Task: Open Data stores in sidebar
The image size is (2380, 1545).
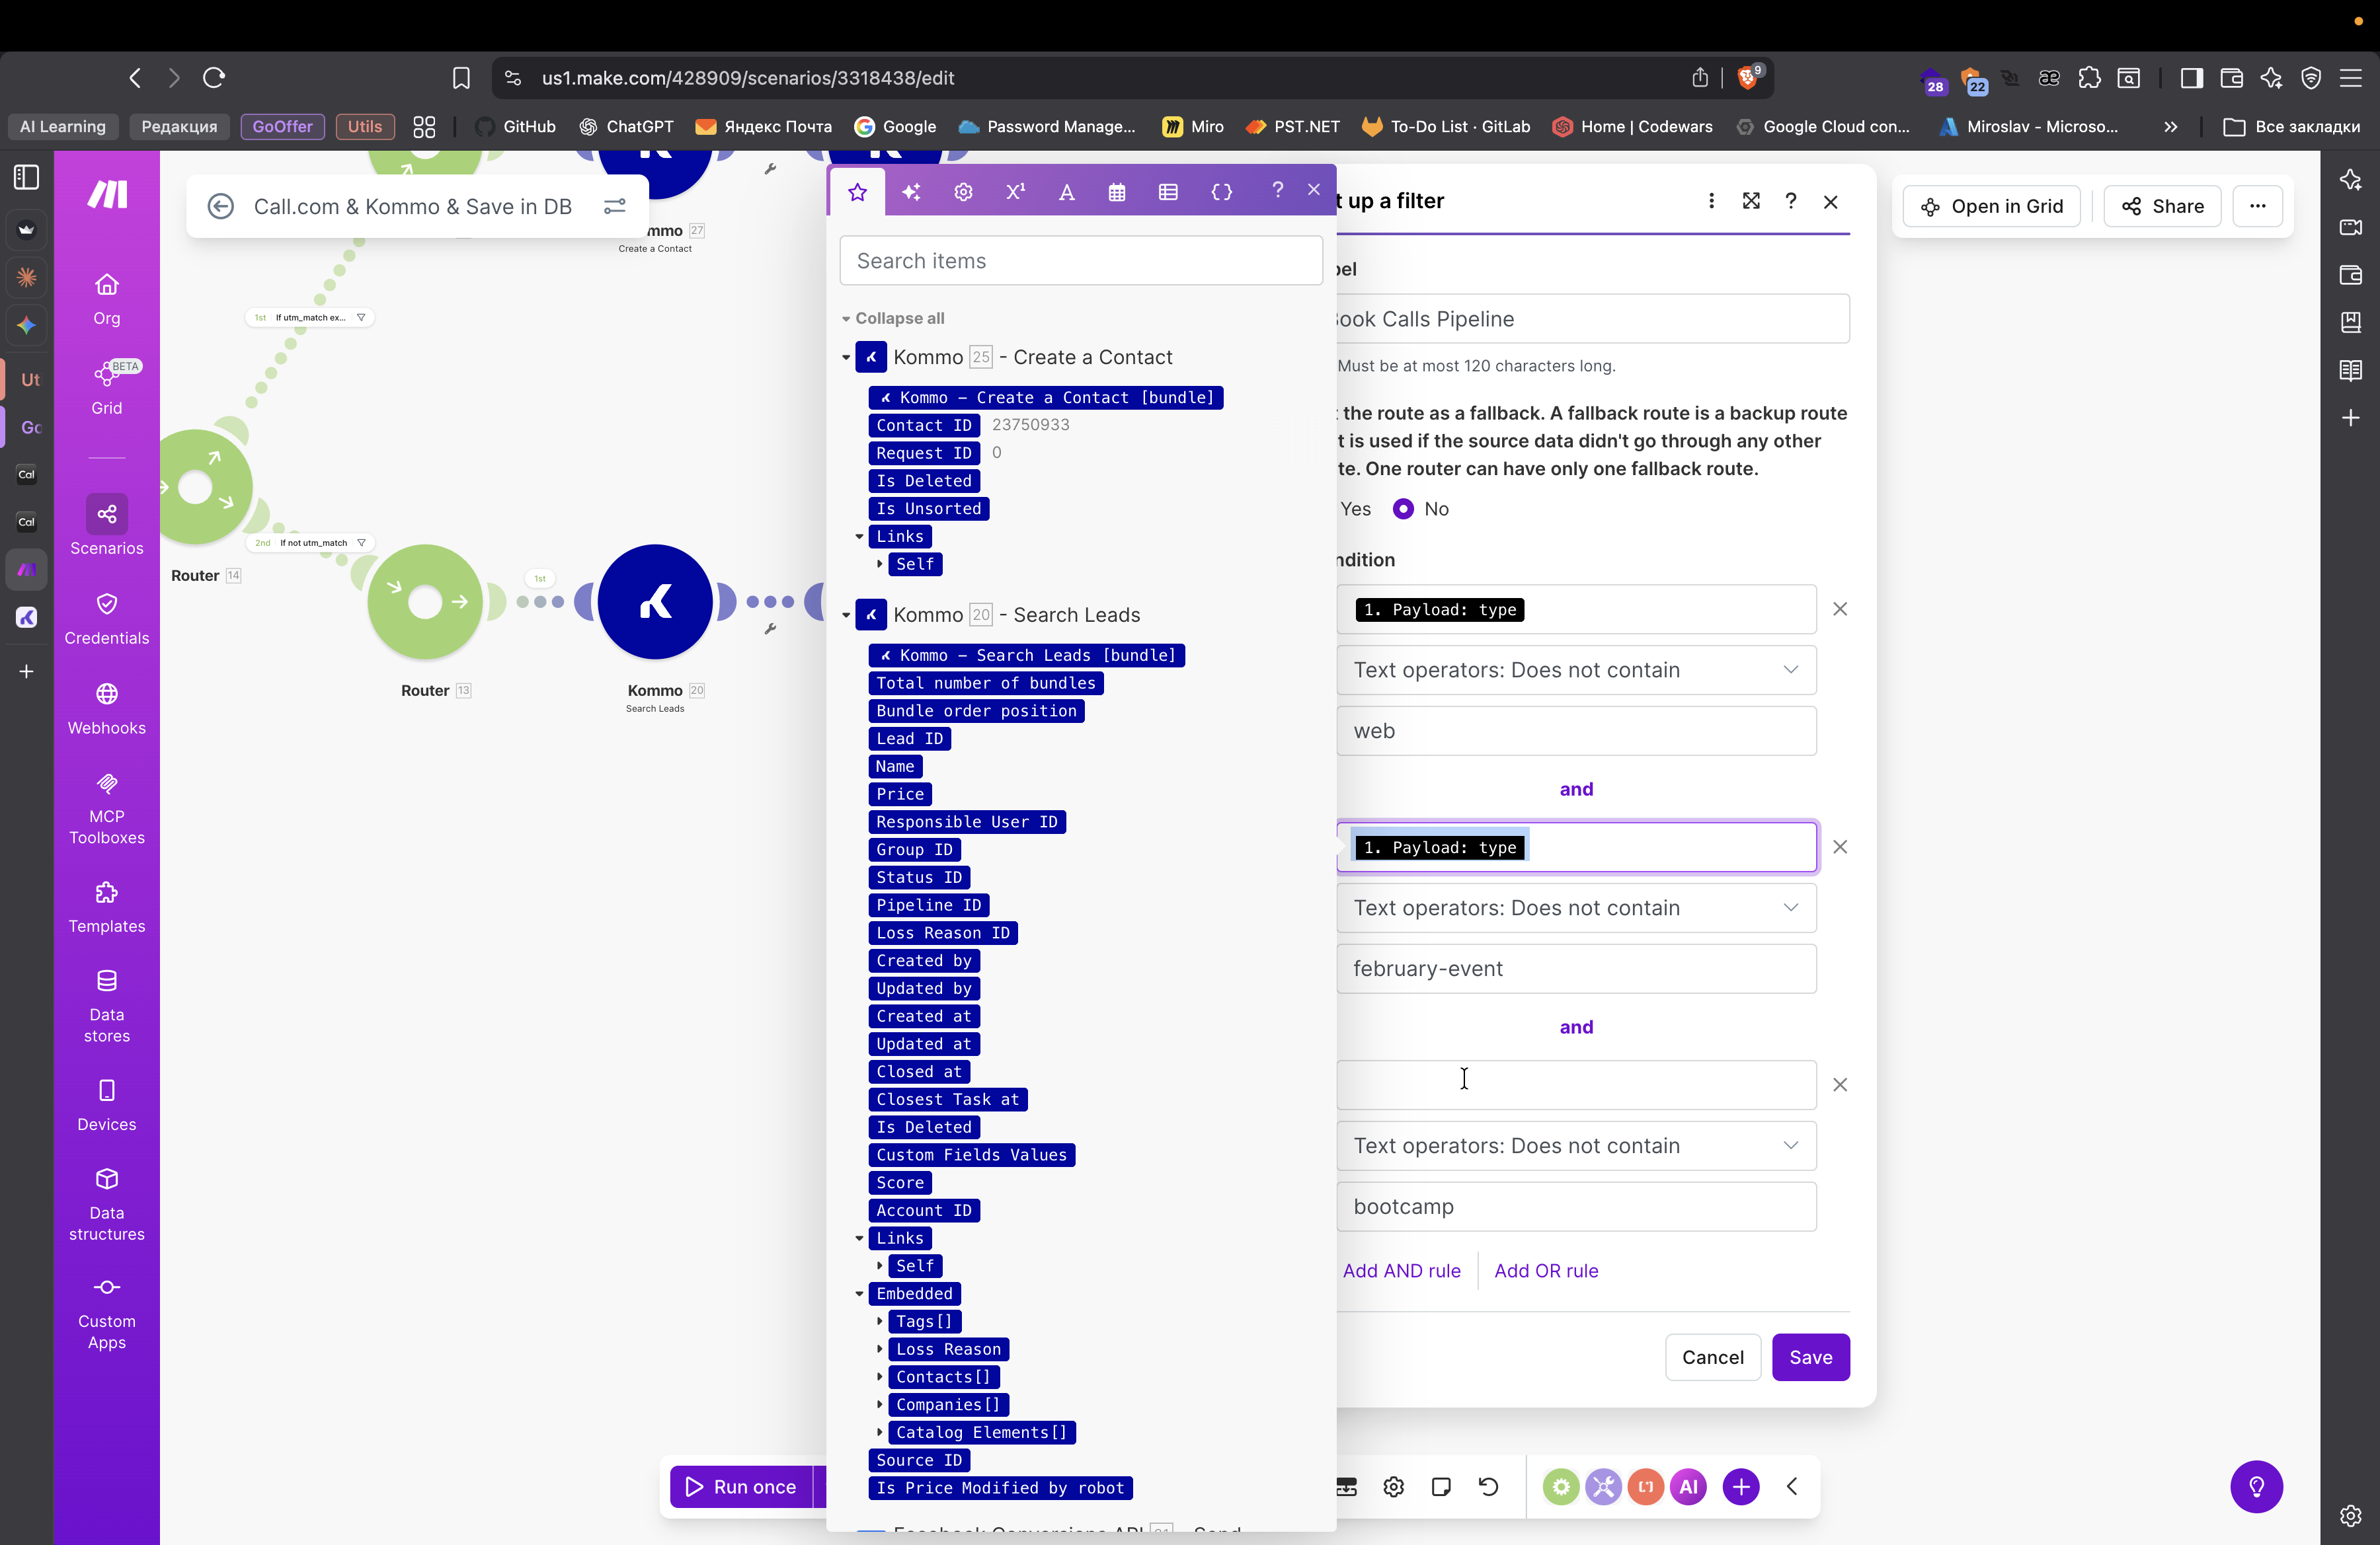Action: coord(106,1005)
